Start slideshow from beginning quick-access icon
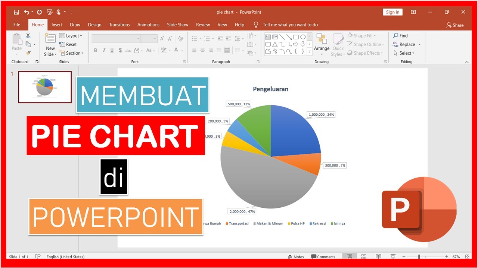The image size is (478, 268). pyautogui.click(x=49, y=12)
